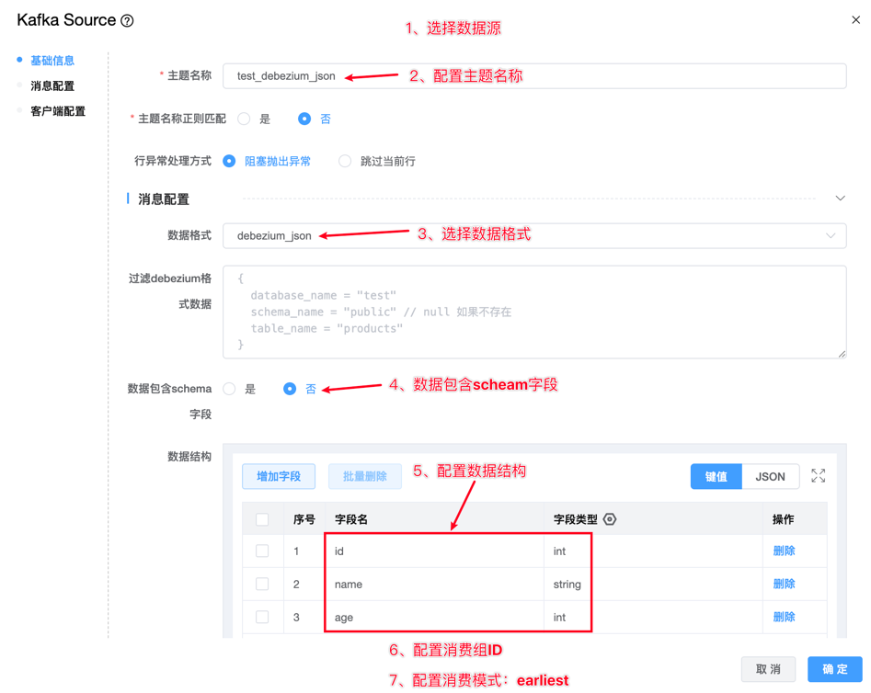The height and width of the screenshot is (693, 871).
Task: Toggle the select-all checkbox in table header
Action: pyautogui.click(x=262, y=519)
